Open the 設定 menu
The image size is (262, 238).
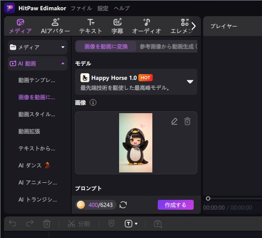pyautogui.click(x=103, y=8)
